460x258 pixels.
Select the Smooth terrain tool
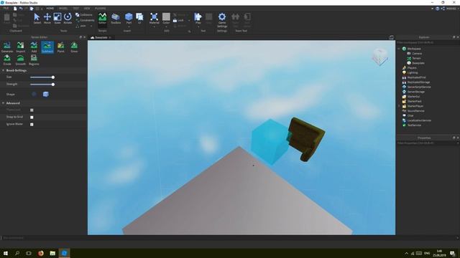pos(21,60)
